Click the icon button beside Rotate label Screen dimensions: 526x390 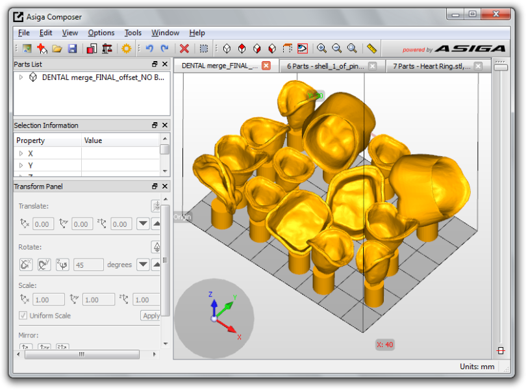pos(156,247)
